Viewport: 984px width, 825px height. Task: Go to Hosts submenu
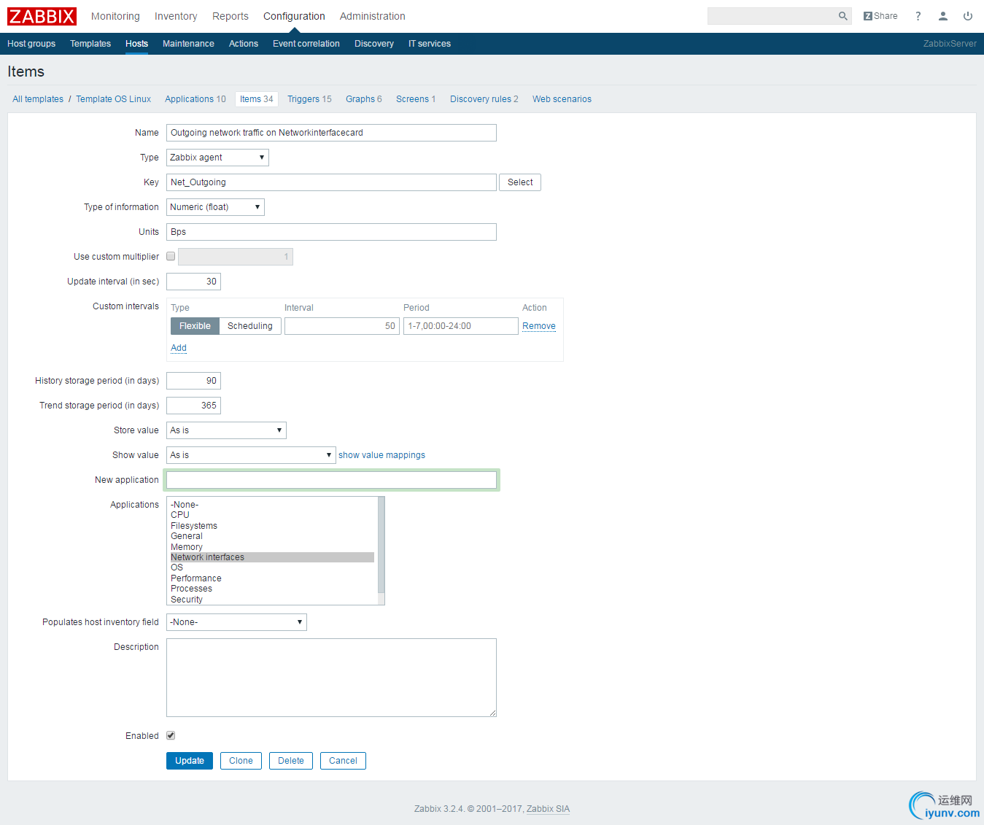click(136, 44)
